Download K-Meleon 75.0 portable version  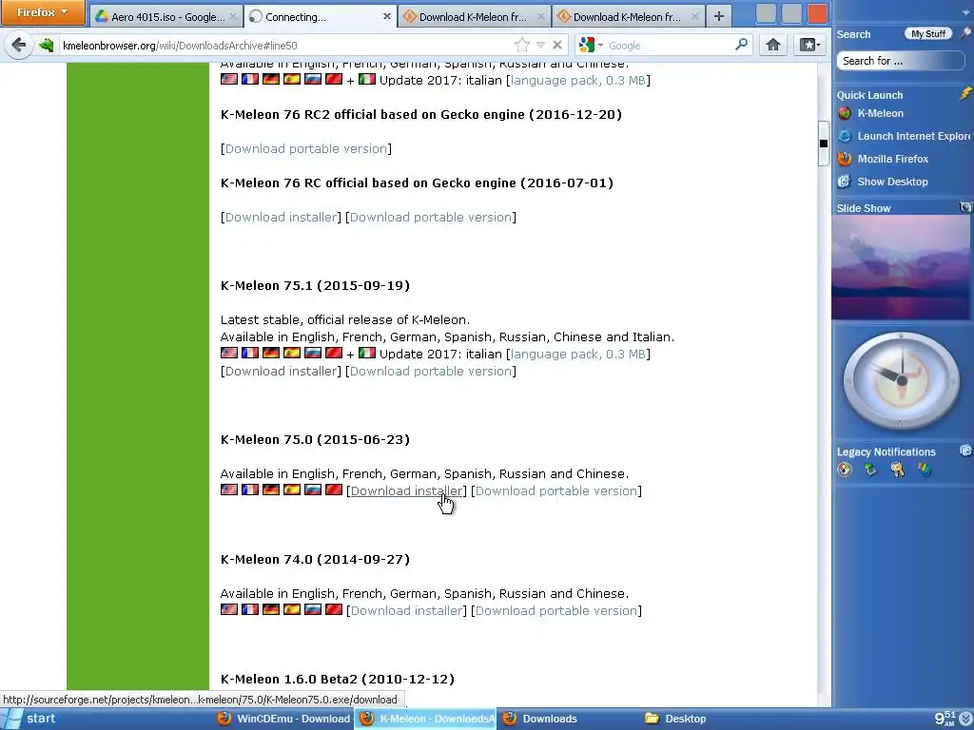point(556,491)
